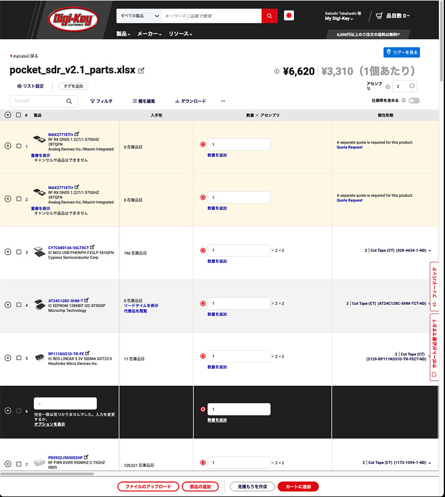Check the select-all checkbox in header
The height and width of the screenshot is (497, 445).
(18, 115)
